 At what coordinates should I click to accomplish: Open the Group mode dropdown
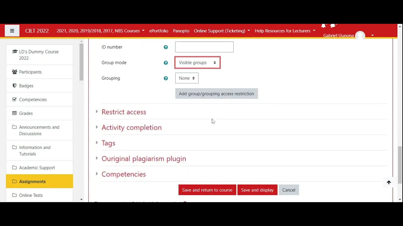[x=198, y=62]
